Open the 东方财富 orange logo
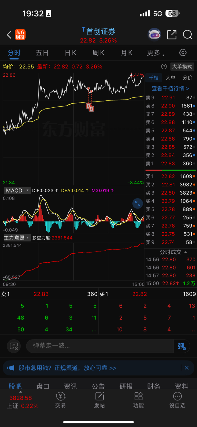The width and height of the screenshot is (197, 427). point(20,35)
